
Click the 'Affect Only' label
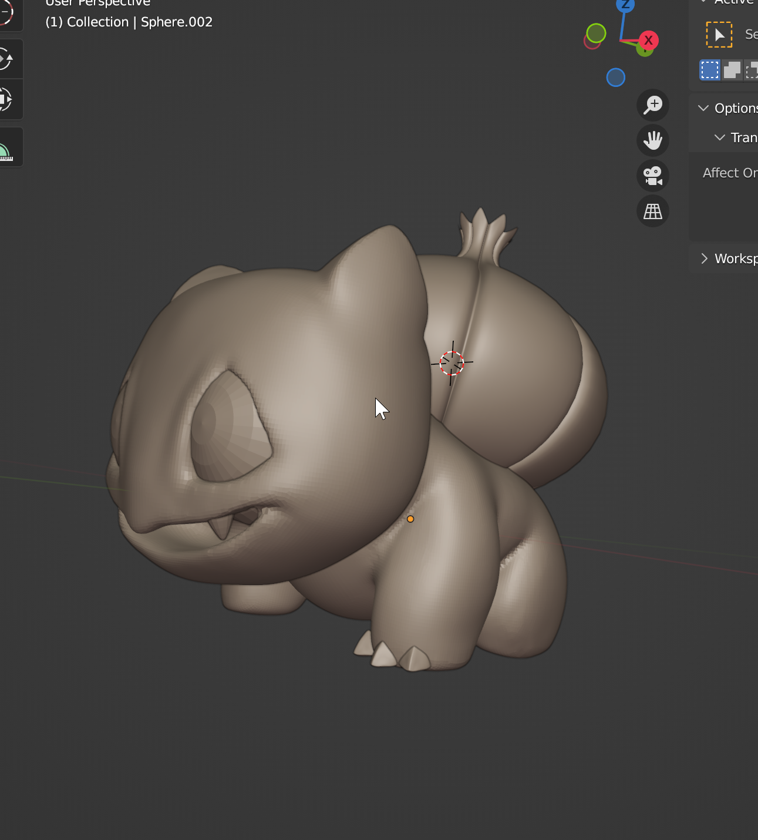[730, 173]
